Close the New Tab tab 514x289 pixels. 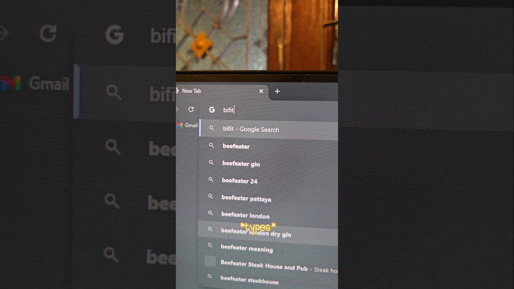click(261, 91)
